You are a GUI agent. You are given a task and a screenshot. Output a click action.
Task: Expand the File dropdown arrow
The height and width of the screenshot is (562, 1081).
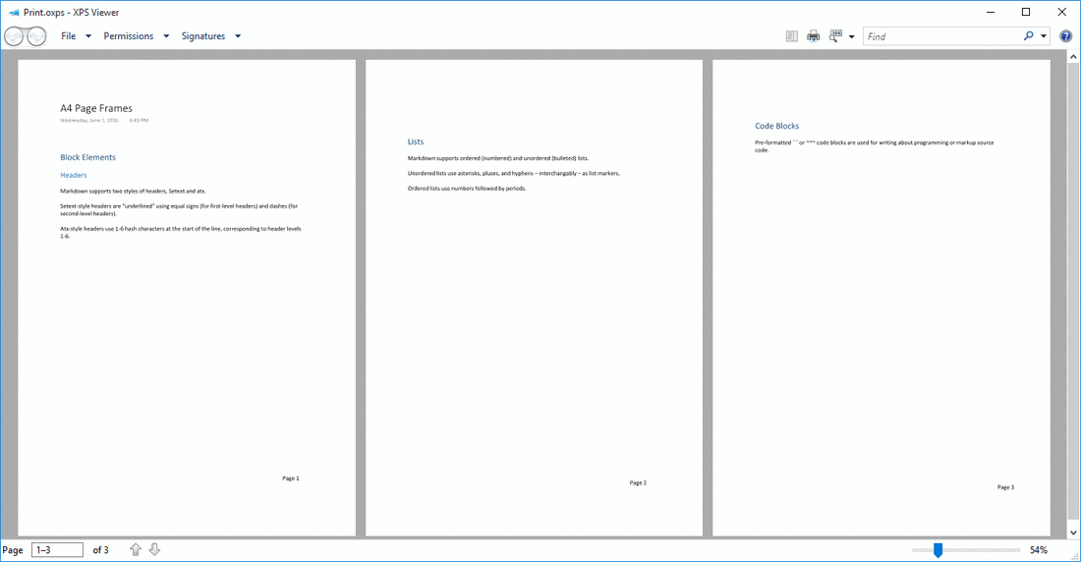click(x=88, y=36)
